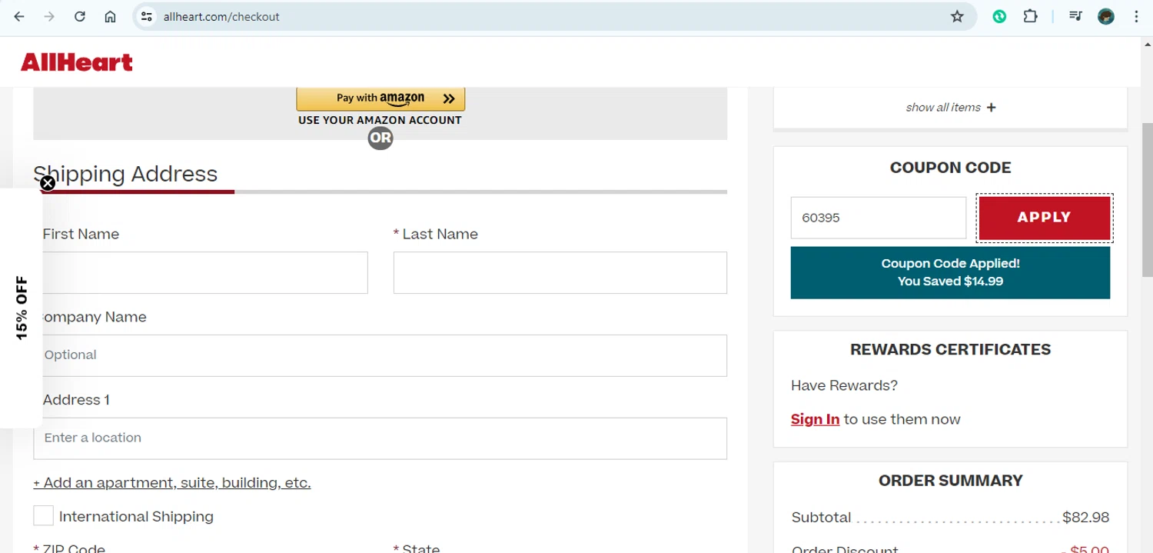Focus the Last Name field

560,272
